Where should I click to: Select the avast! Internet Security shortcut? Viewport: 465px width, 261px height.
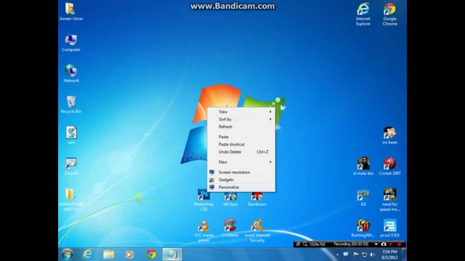[x=257, y=231]
